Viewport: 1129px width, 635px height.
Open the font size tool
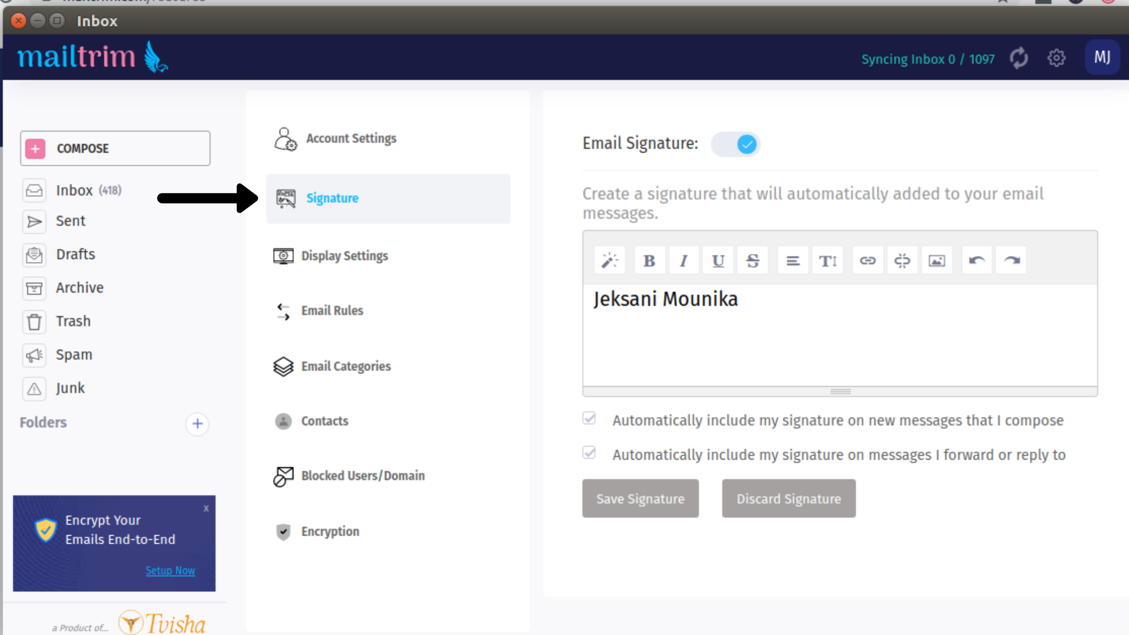828,261
